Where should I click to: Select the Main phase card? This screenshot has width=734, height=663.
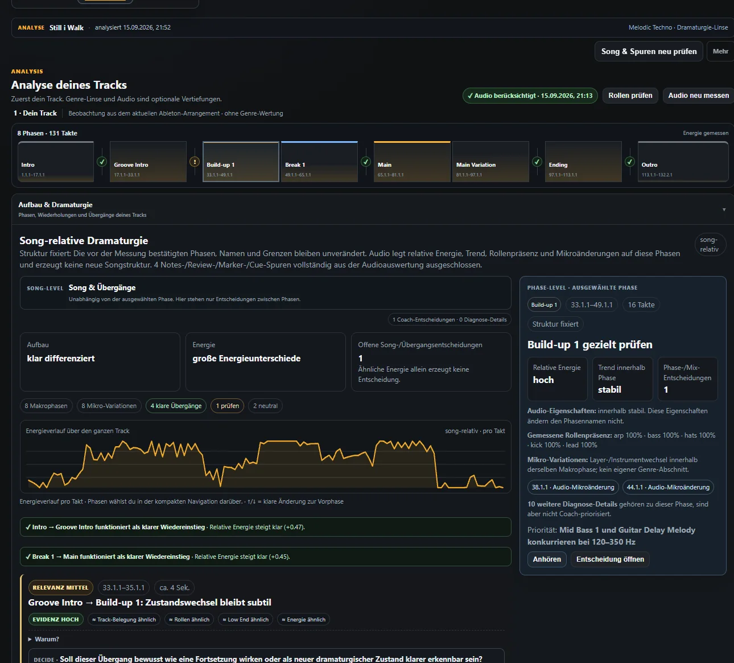coord(412,162)
